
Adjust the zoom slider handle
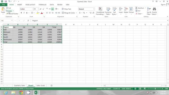coord(155,89)
